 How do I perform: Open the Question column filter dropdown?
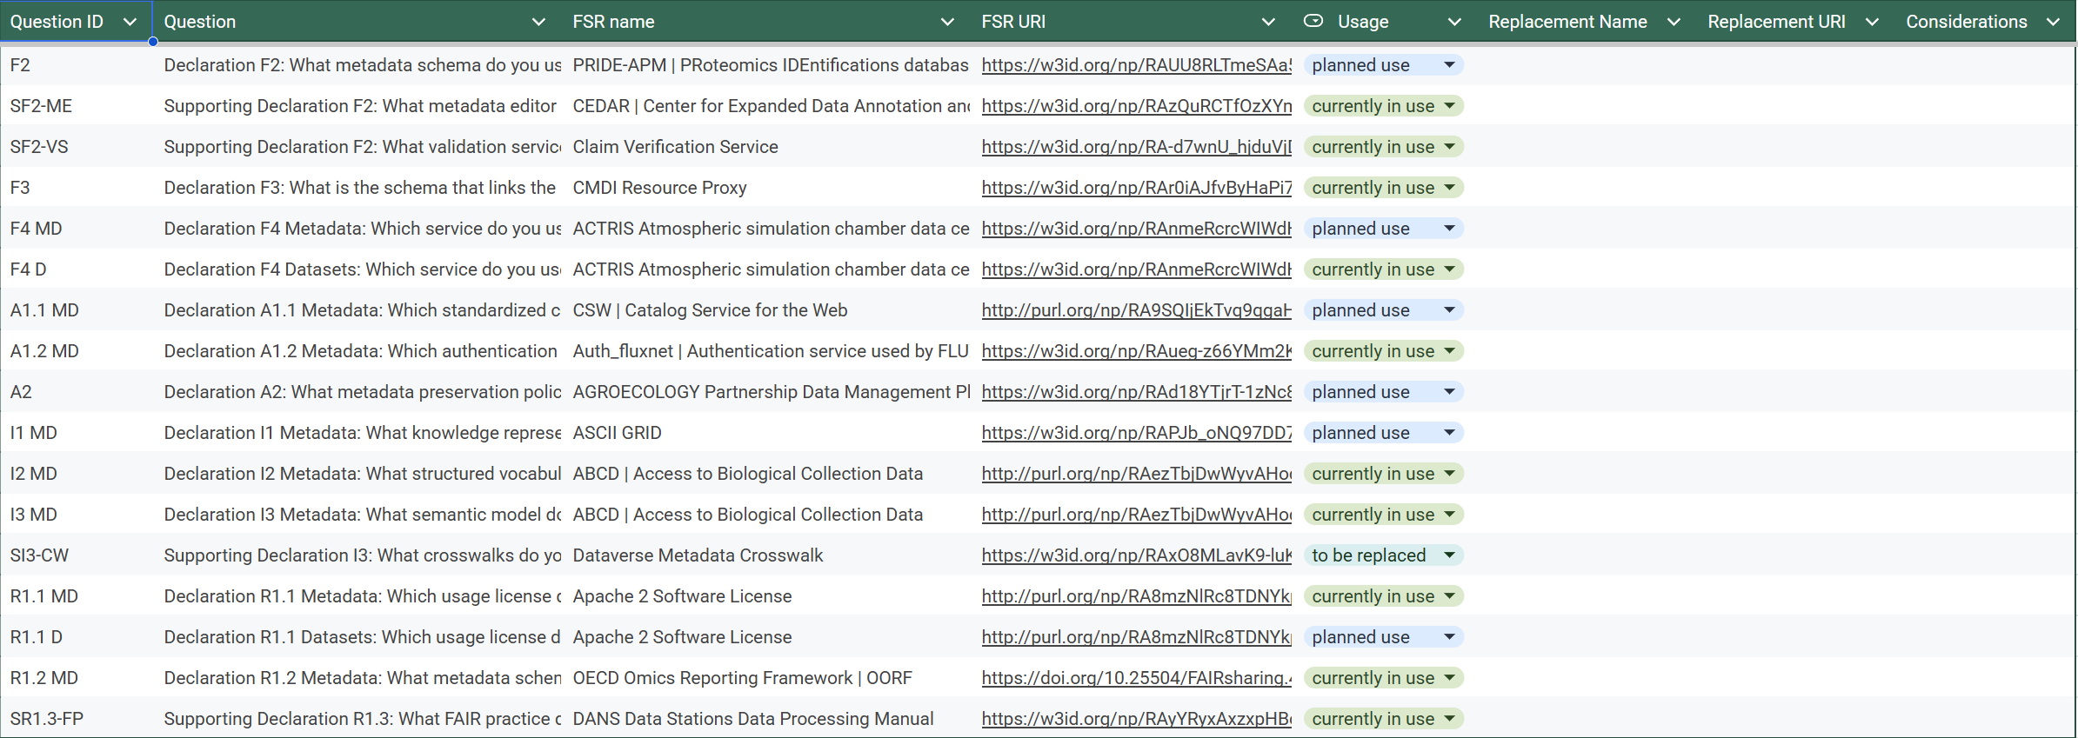(538, 22)
